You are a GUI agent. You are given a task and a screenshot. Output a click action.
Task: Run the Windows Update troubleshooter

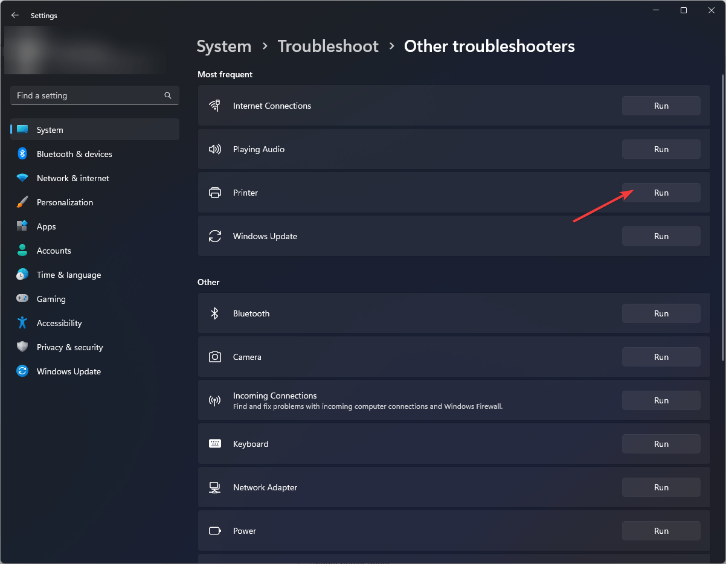661,236
